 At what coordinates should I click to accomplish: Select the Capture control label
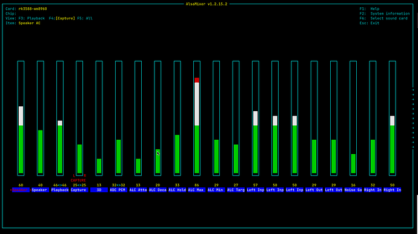click(79, 190)
